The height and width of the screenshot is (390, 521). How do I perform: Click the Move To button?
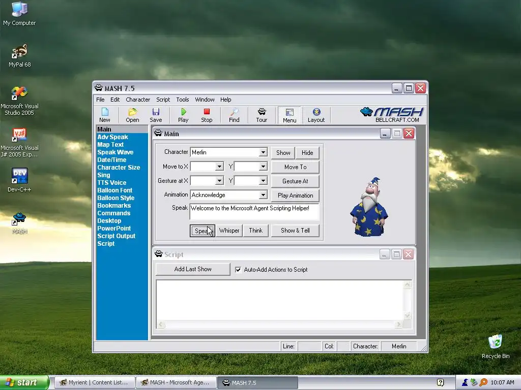tap(296, 167)
